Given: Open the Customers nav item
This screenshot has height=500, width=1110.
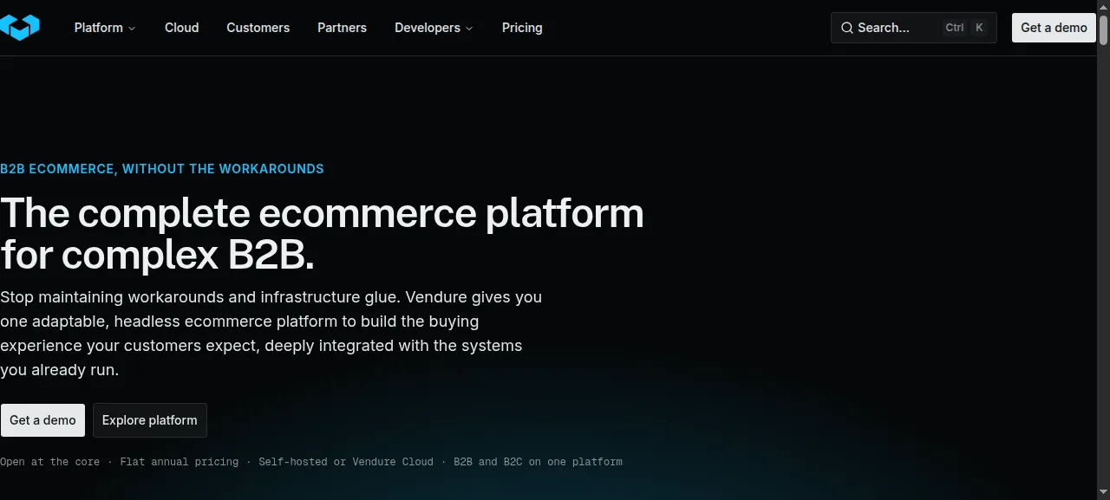Looking at the screenshot, I should tap(258, 28).
